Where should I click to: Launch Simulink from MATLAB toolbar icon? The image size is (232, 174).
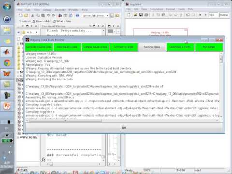pyautogui.click(x=60, y=15)
